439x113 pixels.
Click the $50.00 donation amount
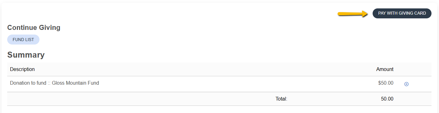pos(386,83)
